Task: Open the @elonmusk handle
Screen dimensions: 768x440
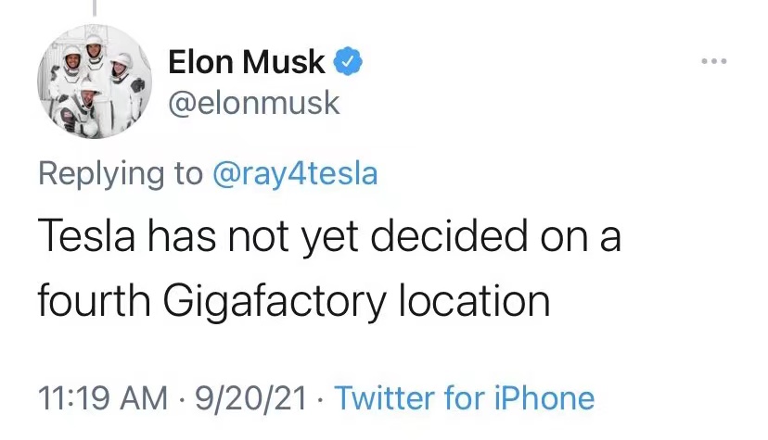Action: tap(254, 103)
